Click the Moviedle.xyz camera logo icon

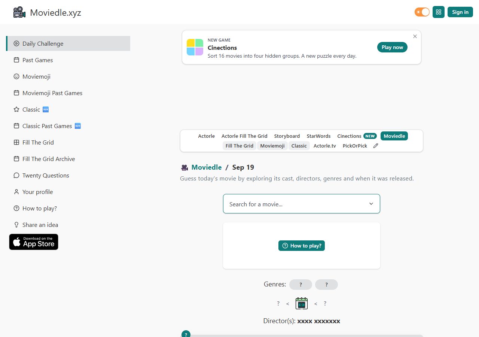[19, 12]
